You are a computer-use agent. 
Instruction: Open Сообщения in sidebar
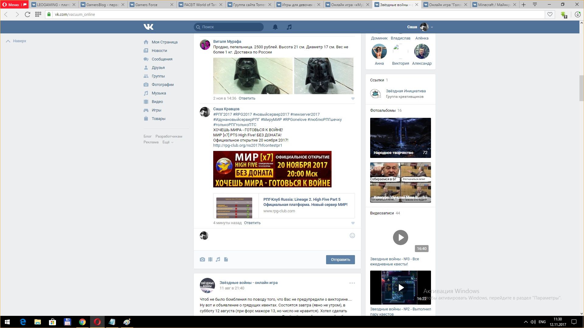162,59
